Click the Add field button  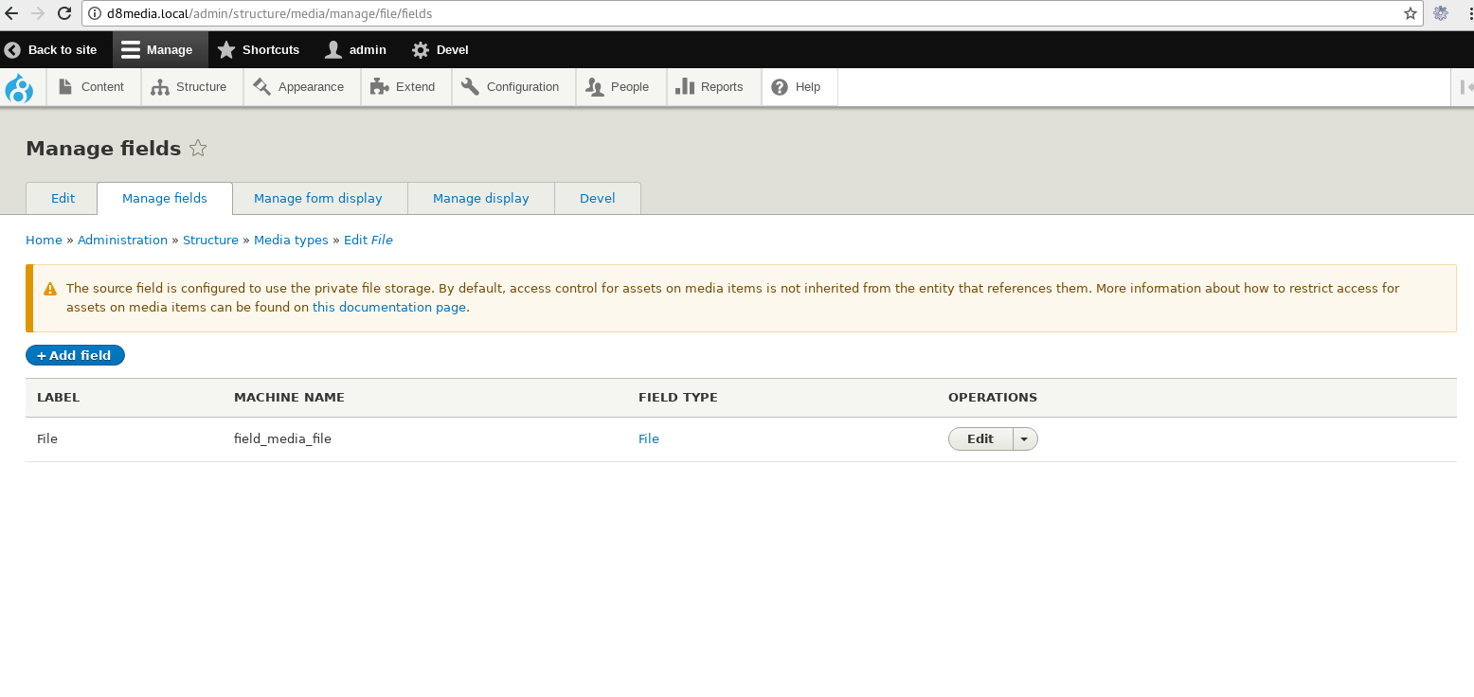point(75,355)
